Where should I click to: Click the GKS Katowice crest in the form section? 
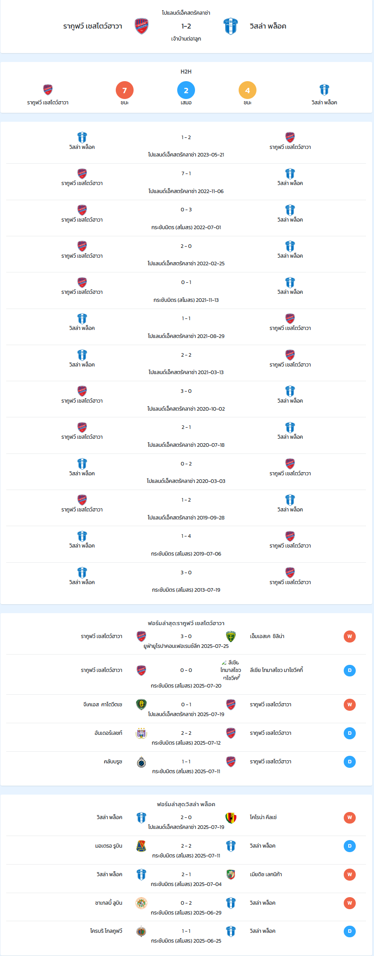pyautogui.click(x=142, y=705)
